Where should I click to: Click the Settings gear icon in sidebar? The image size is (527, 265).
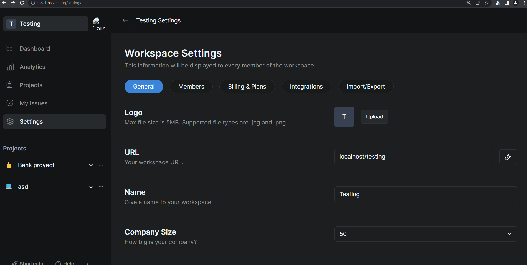point(10,121)
